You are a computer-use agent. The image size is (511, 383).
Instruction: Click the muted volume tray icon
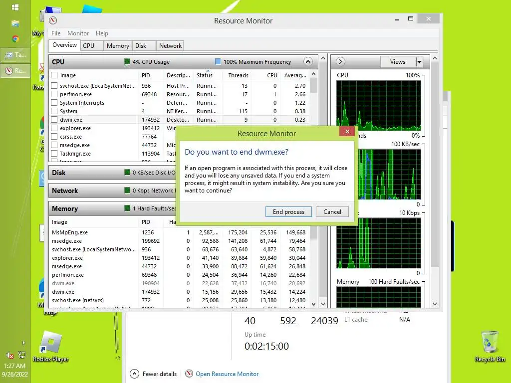[10, 355]
